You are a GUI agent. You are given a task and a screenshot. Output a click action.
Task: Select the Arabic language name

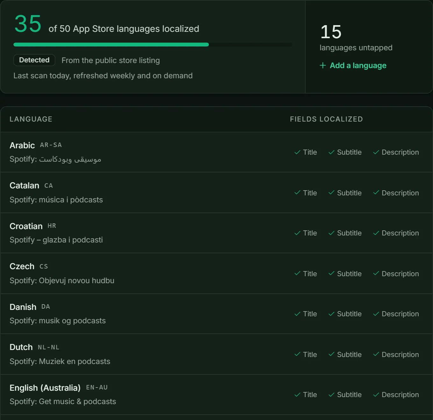coord(22,145)
